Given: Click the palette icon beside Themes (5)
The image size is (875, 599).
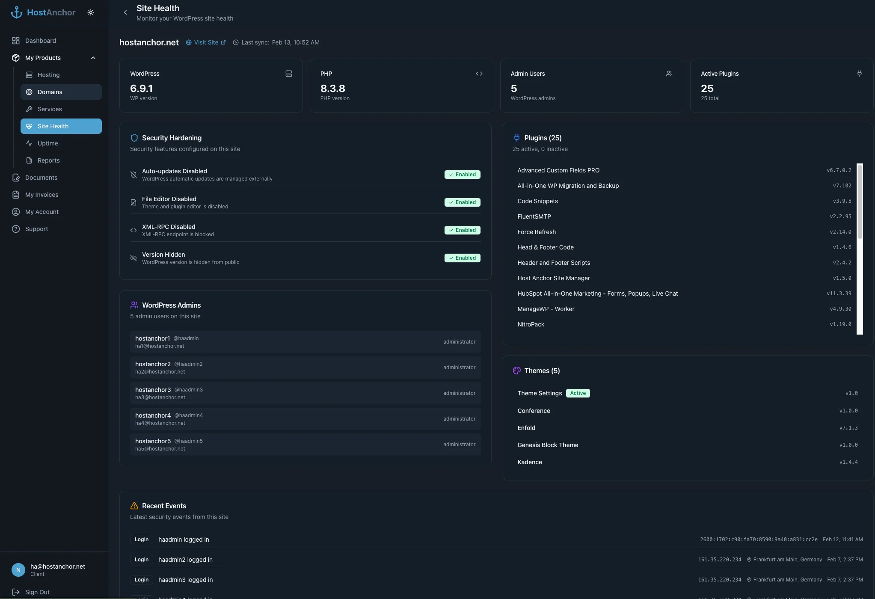Looking at the screenshot, I should [516, 371].
